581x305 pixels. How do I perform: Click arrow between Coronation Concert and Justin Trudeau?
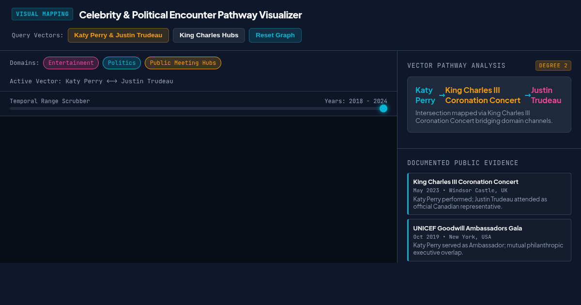pyautogui.click(x=527, y=95)
